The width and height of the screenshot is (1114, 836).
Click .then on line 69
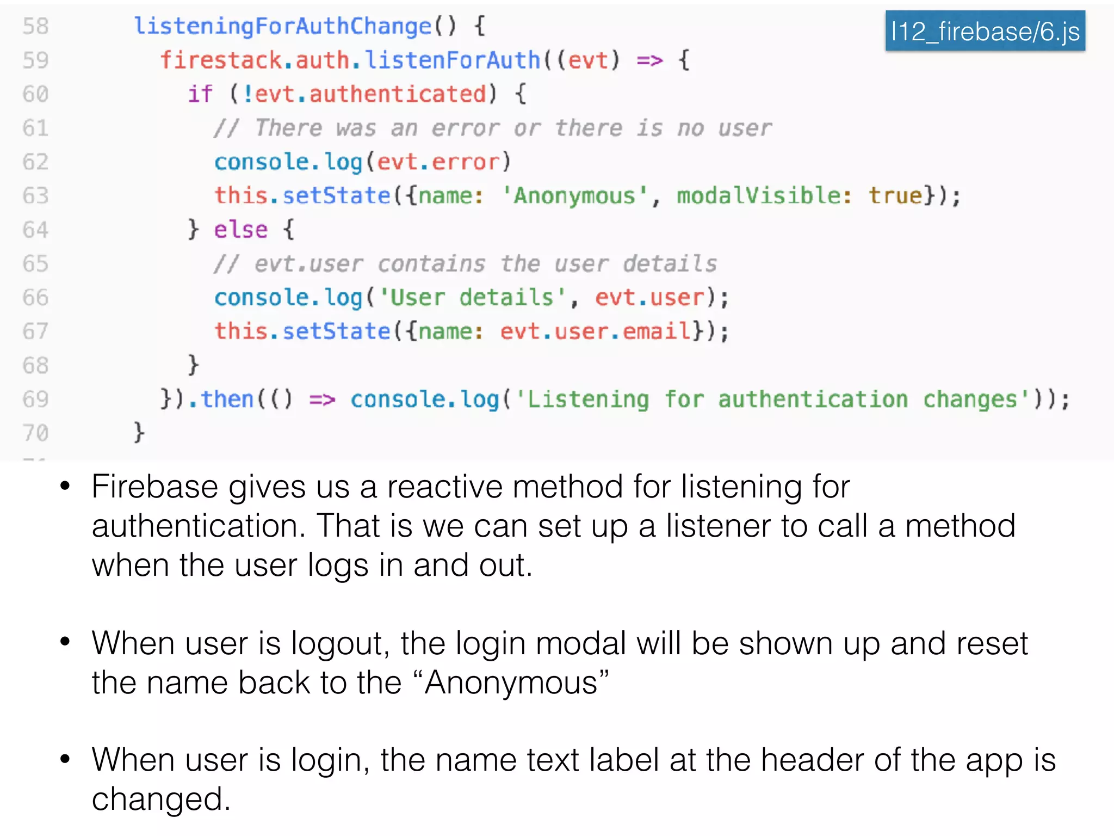[x=221, y=399]
